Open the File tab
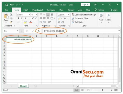 (7, 10)
